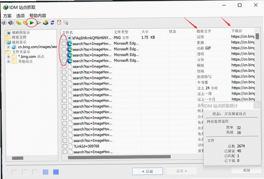Click the eye folder icon of 缩略图显示
Screen dimensions: 264x179
[x=8, y=33]
